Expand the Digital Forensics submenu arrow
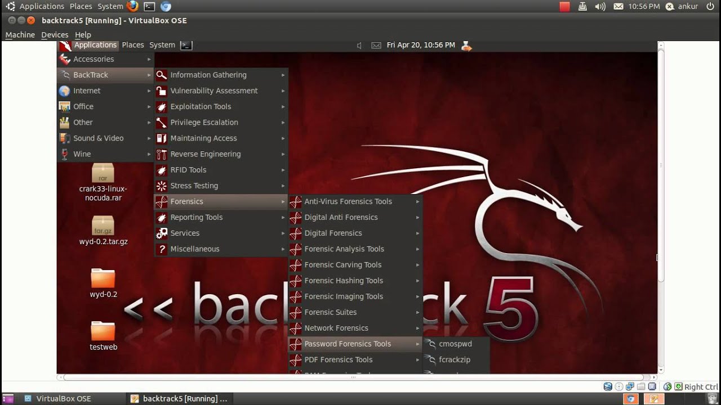Screen dimensions: 721x405 point(418,233)
